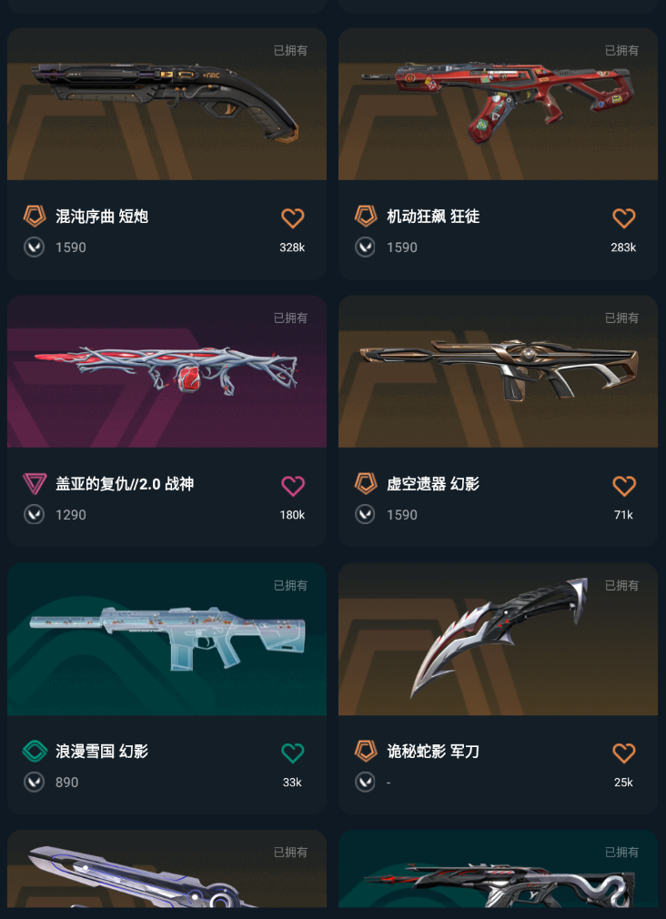Screen dimensions: 666x919
Task: Click orange tier badge of 机动狂飙 狂徒
Action: [x=366, y=217]
